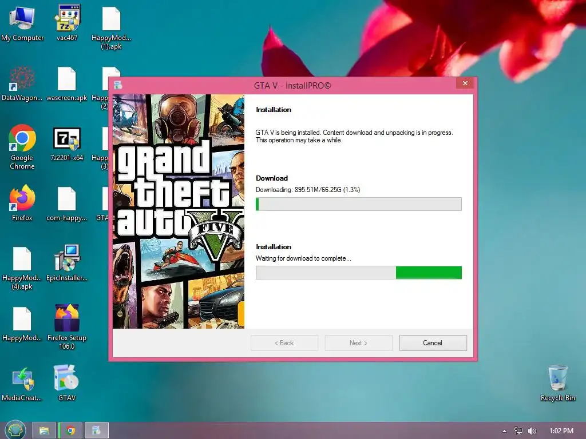586x439 pixels.
Task: Select the HappyMod file beside Firefox Setup
Action: click(x=22, y=324)
